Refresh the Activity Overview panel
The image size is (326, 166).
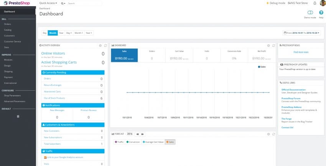pyautogui.click(x=105, y=46)
